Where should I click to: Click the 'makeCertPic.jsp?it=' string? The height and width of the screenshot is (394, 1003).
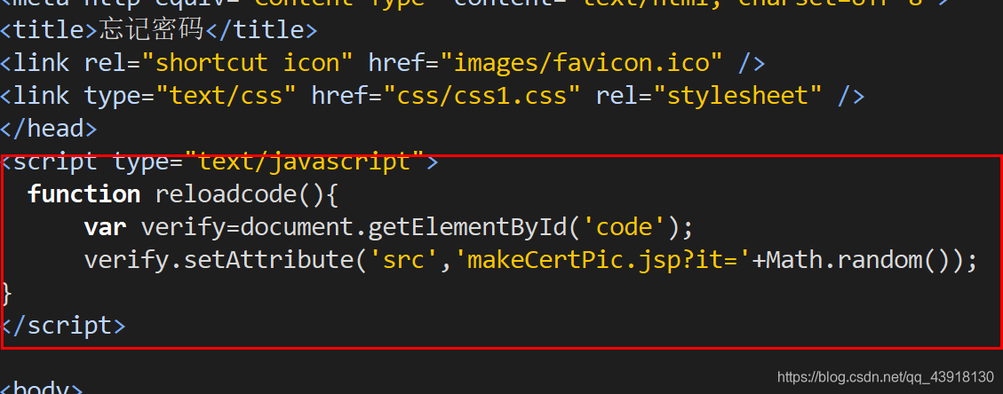coord(602,260)
